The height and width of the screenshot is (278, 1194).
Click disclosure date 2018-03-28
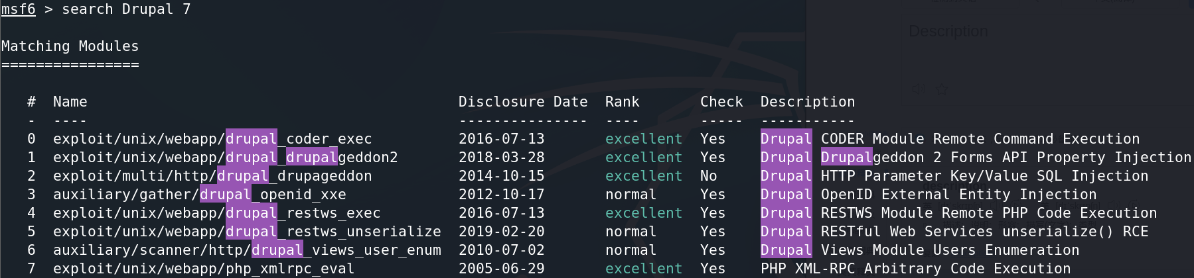[502, 158]
